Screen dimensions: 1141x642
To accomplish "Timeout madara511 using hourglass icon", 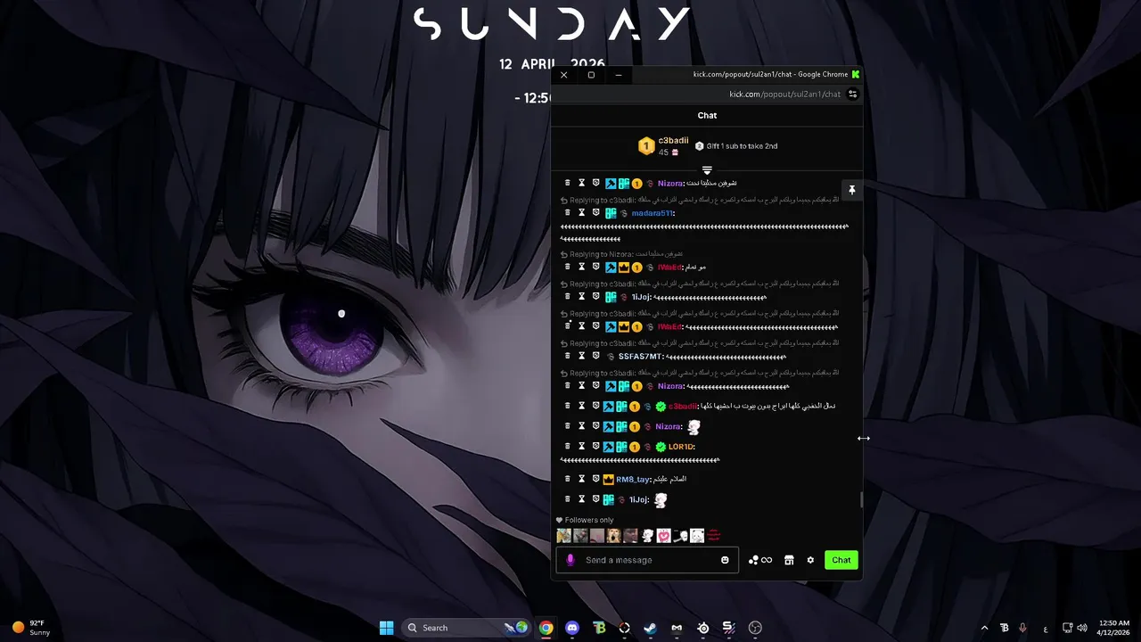I will pyautogui.click(x=581, y=213).
